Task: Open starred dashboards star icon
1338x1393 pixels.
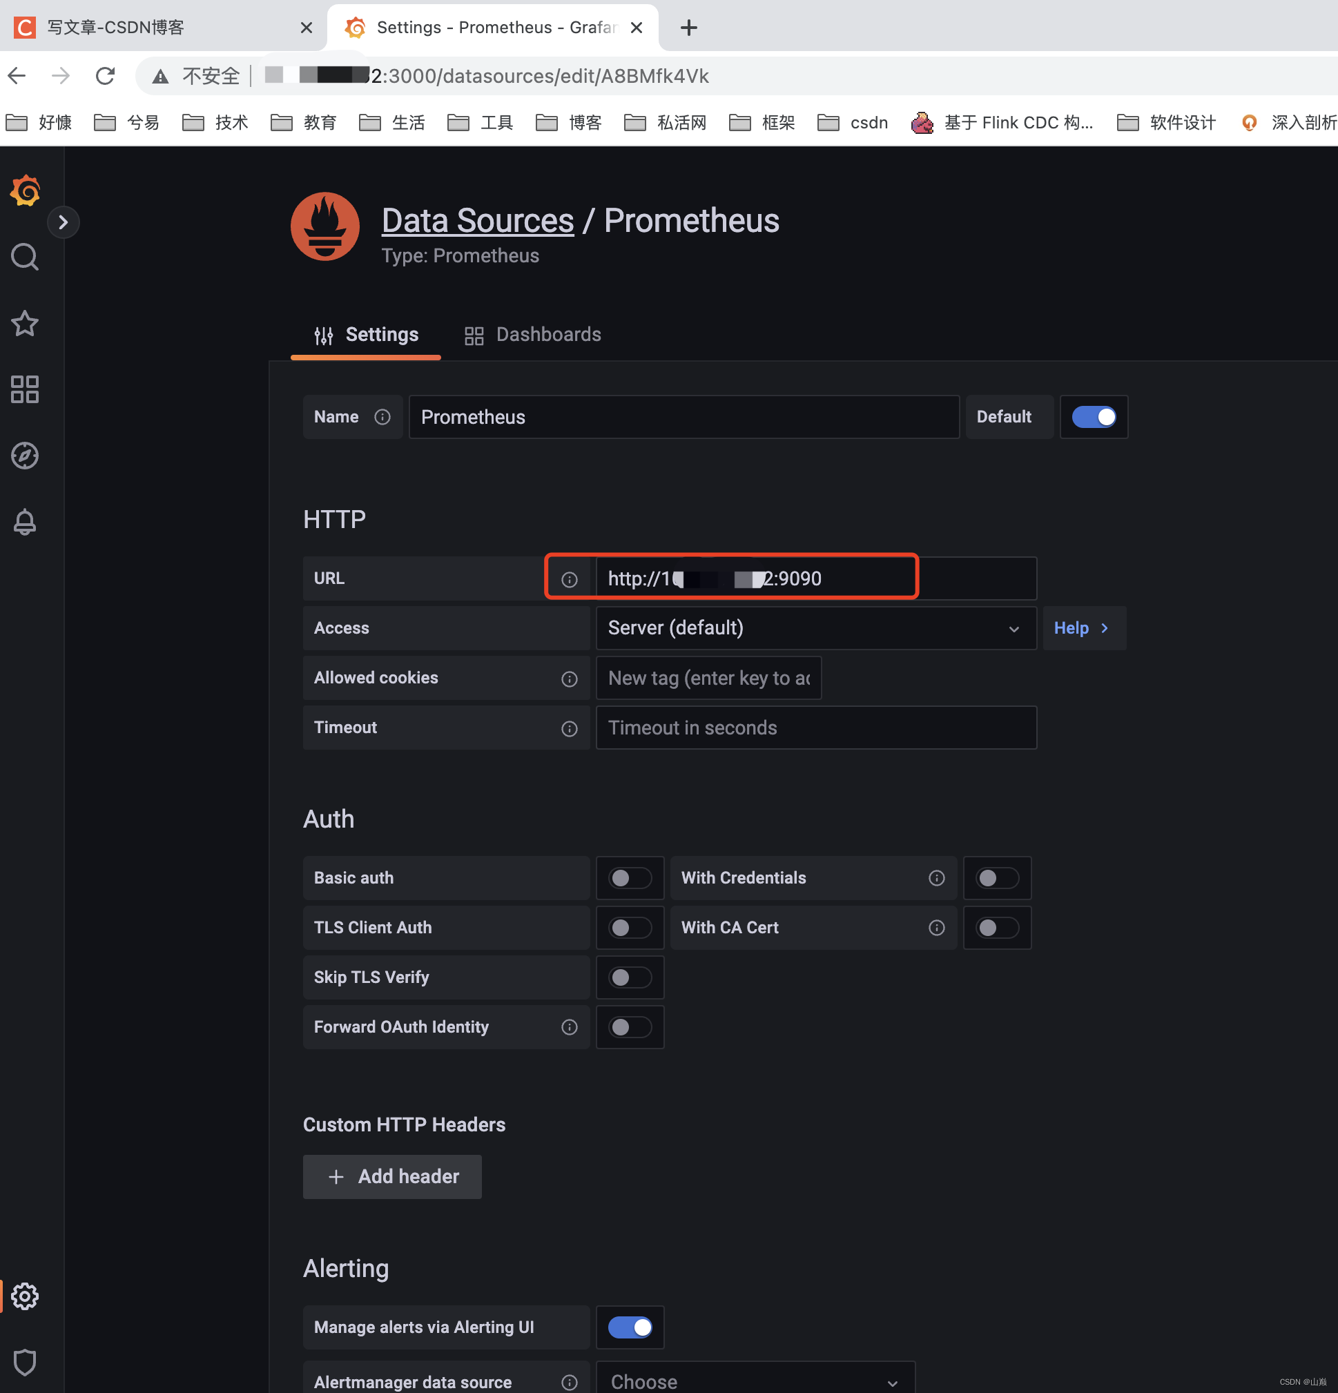Action: coord(25,323)
